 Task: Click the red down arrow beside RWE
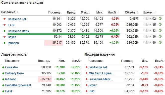tap(87, 91)
